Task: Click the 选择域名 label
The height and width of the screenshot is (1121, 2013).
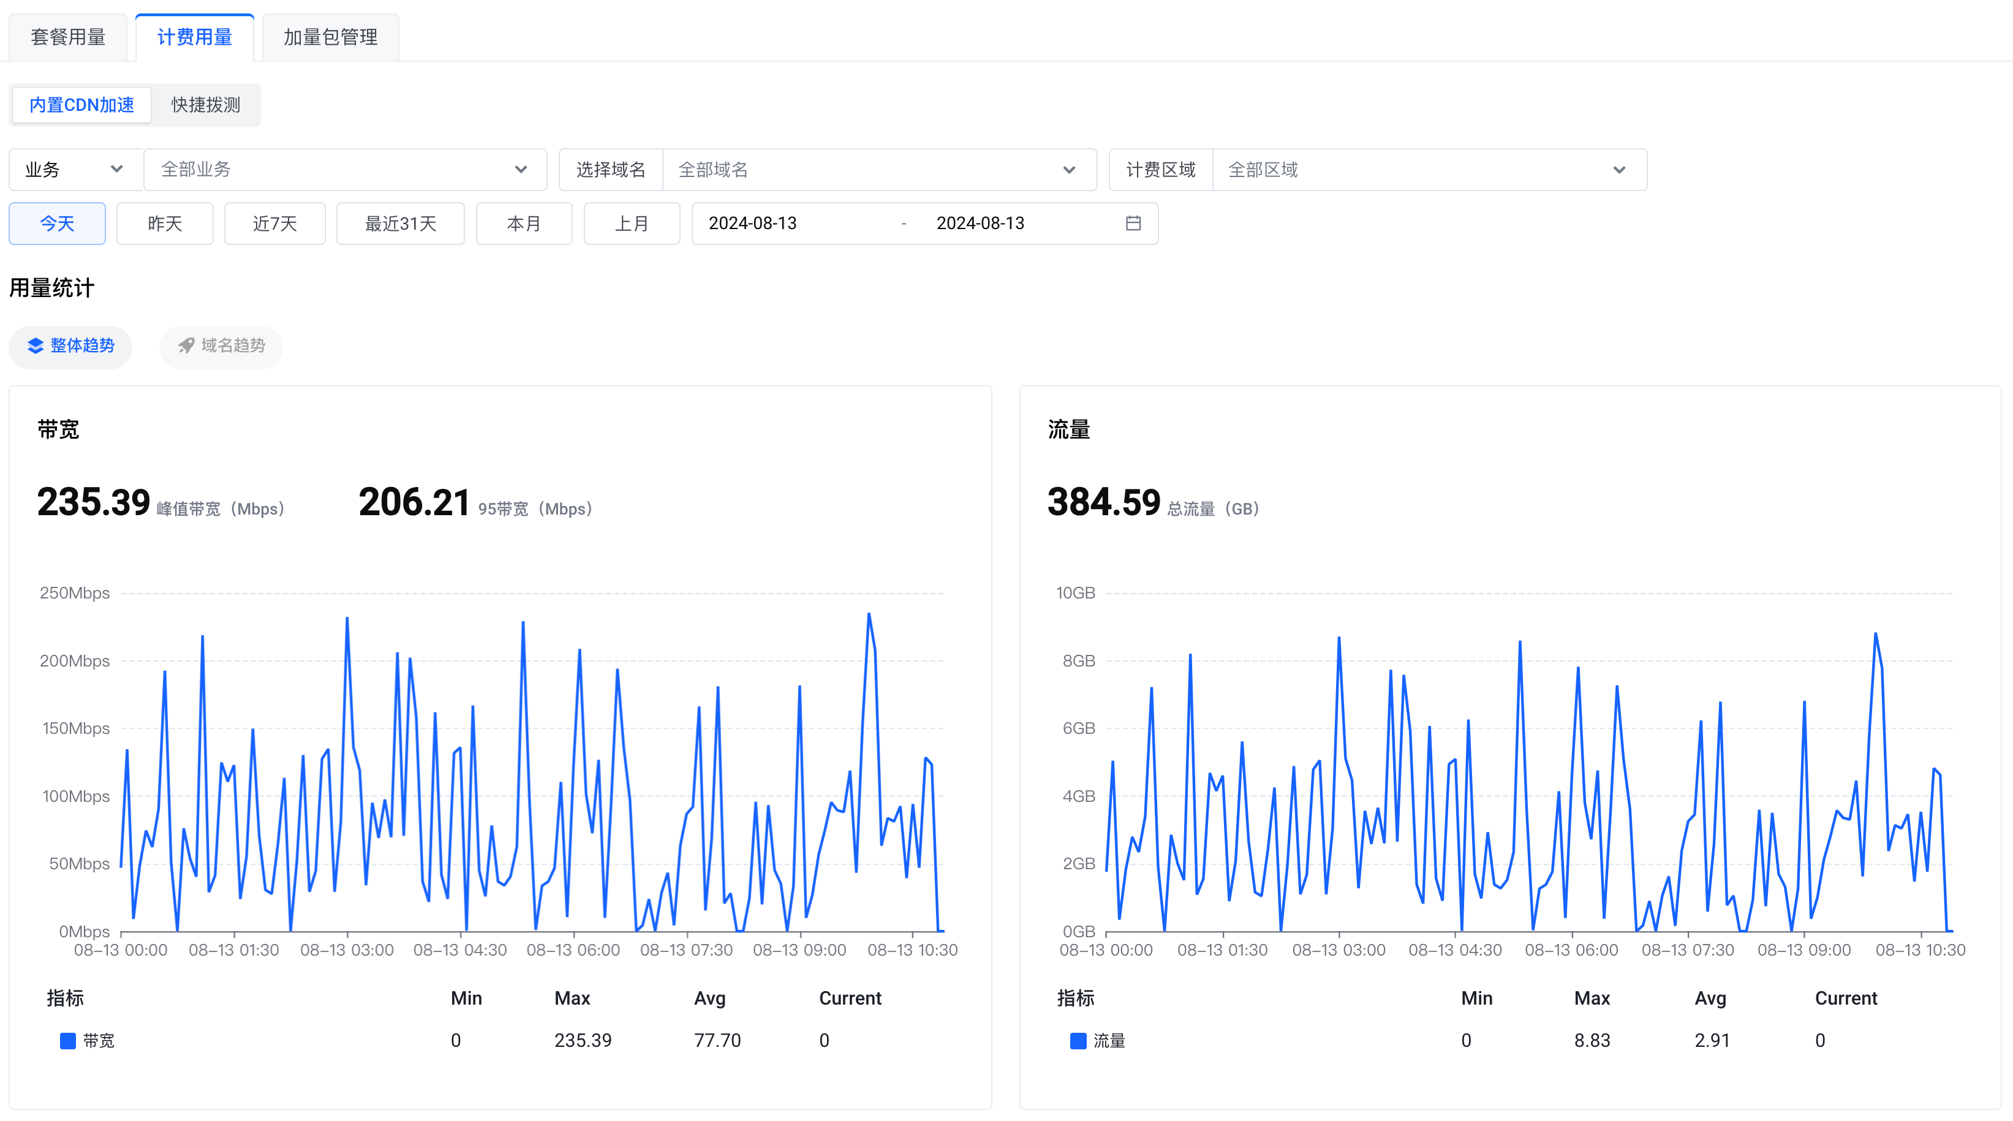Action: point(611,170)
